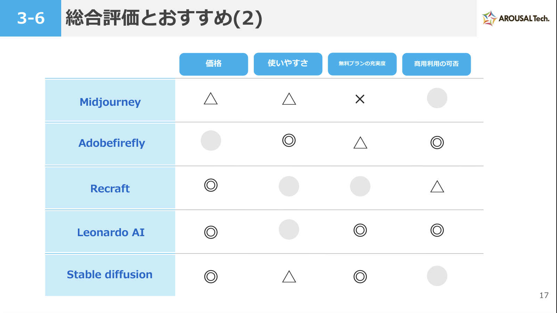Click Adobefirefly's triangle under 無料プランの充実度
Viewport: 557px width, 313px height.
click(x=360, y=143)
